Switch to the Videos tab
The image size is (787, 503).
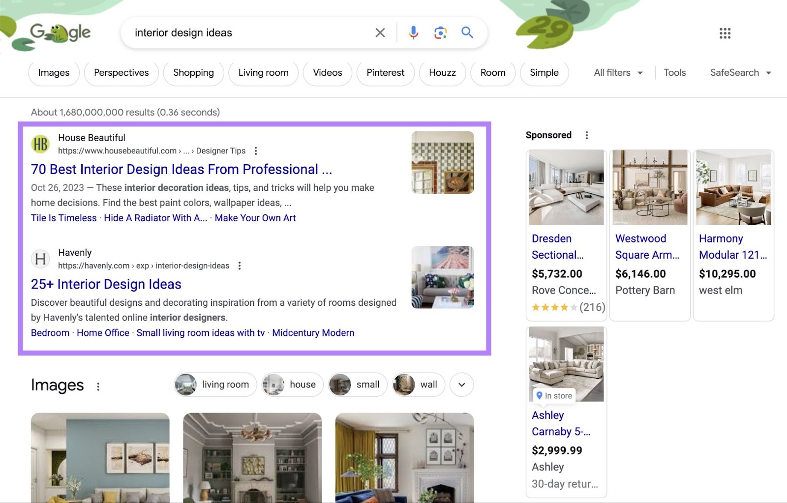[x=327, y=72]
